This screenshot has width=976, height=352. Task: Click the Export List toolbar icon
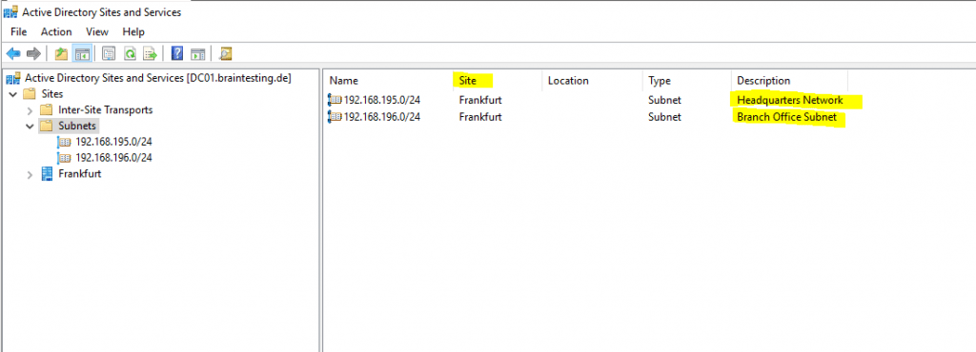pos(150,54)
